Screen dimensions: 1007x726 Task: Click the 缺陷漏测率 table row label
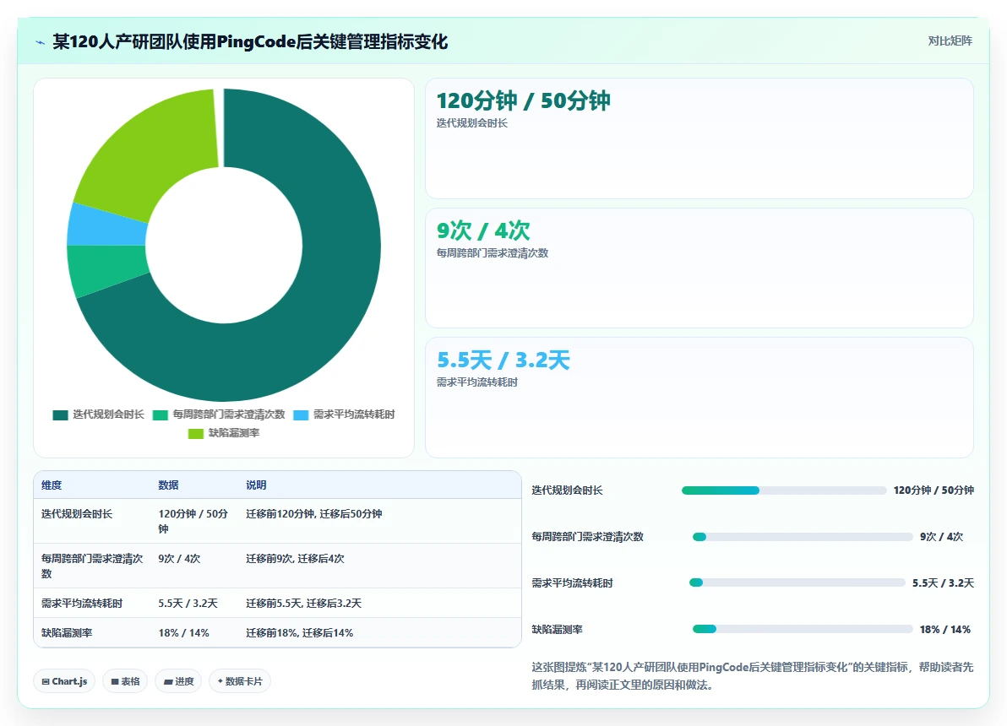(x=67, y=633)
